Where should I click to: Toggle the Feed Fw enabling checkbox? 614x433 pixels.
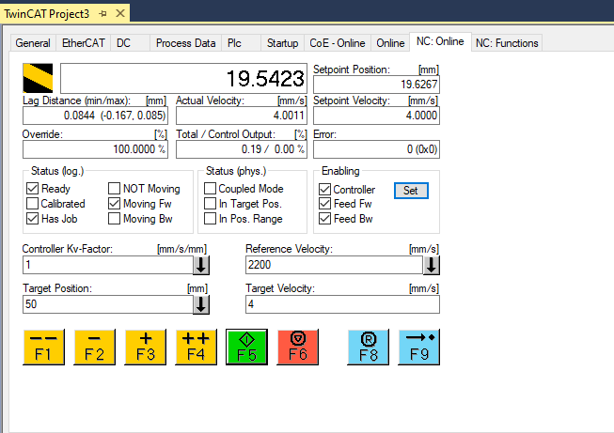(324, 204)
